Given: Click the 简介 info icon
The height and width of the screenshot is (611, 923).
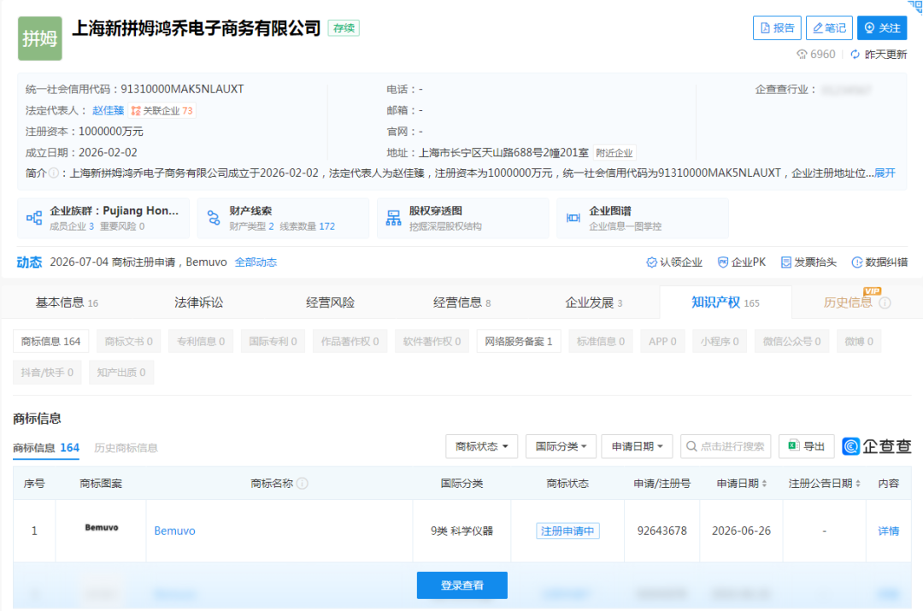Looking at the screenshot, I should [x=54, y=173].
